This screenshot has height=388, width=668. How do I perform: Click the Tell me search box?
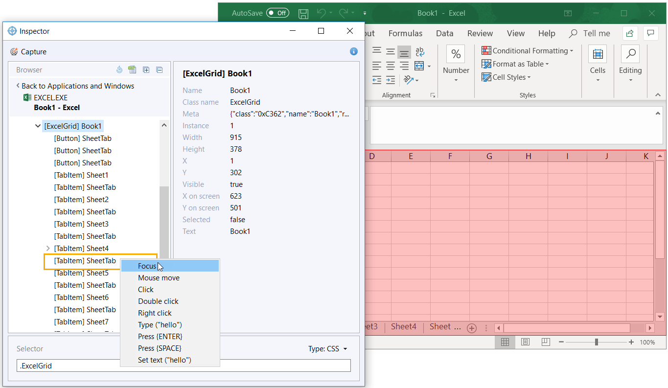click(x=590, y=33)
